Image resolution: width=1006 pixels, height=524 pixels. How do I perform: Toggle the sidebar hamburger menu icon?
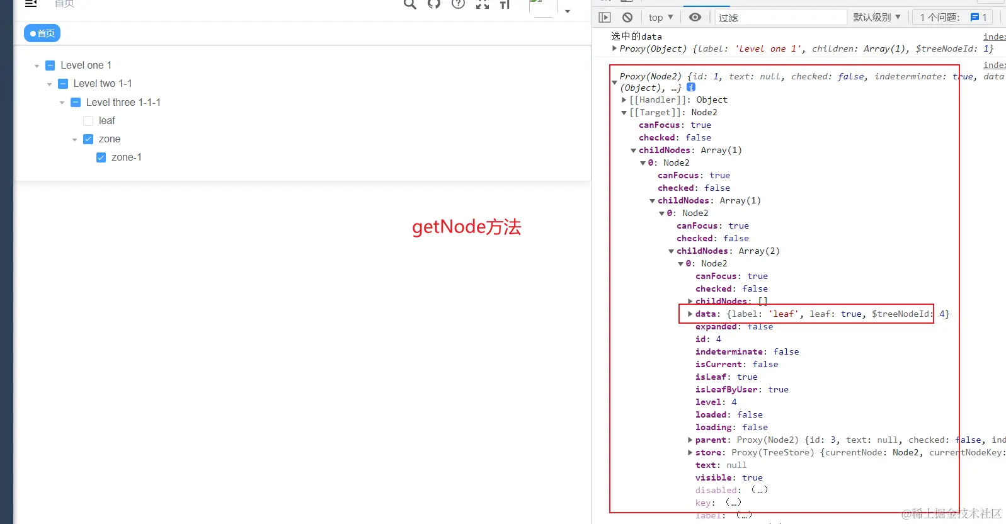click(x=31, y=3)
